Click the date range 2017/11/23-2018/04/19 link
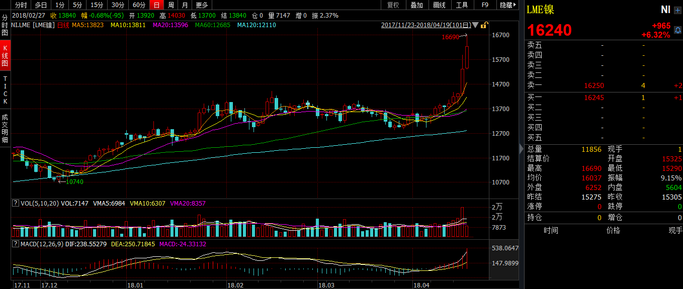683x289 pixels. (426, 25)
